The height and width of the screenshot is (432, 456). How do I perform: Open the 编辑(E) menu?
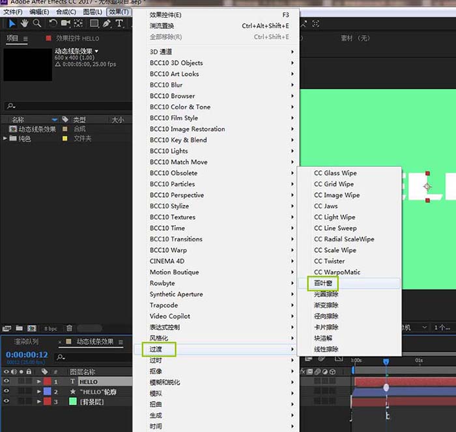(x=39, y=12)
